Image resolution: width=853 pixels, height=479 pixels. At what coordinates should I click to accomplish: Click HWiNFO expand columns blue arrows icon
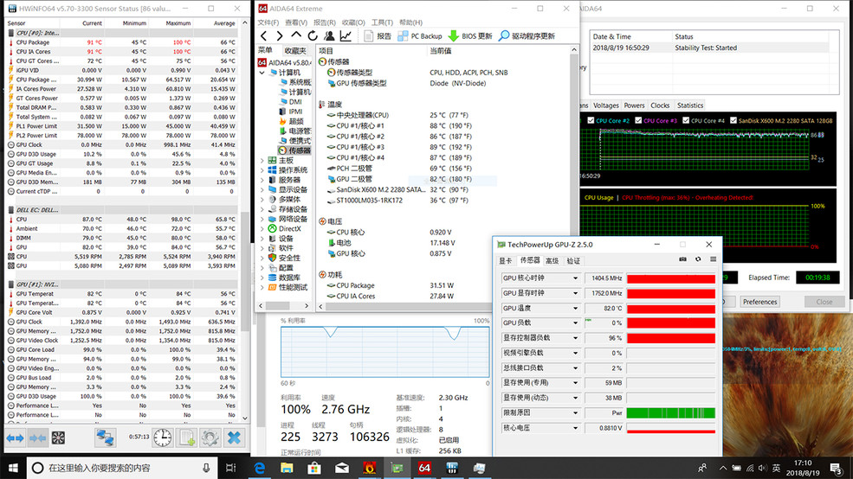[x=15, y=437]
